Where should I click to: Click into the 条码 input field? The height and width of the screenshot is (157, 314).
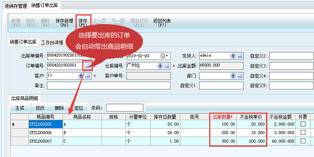click(x=124, y=108)
